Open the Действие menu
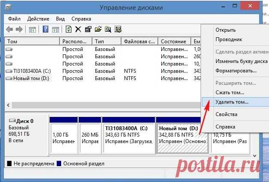The image size is (269, 182). [38, 19]
